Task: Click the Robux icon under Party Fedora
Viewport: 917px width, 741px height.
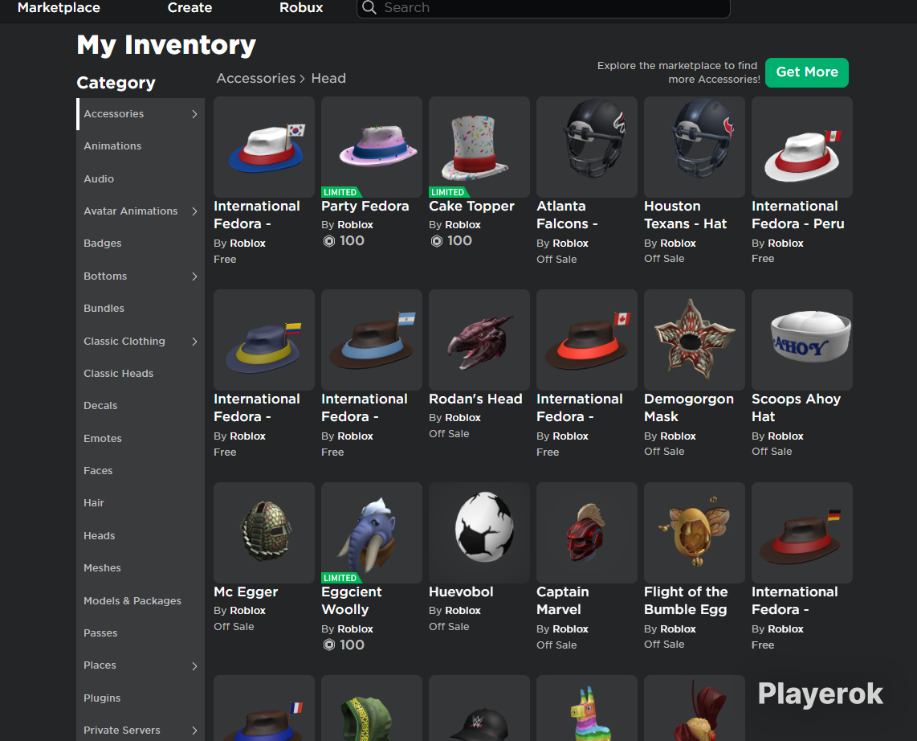Action: [x=329, y=241]
